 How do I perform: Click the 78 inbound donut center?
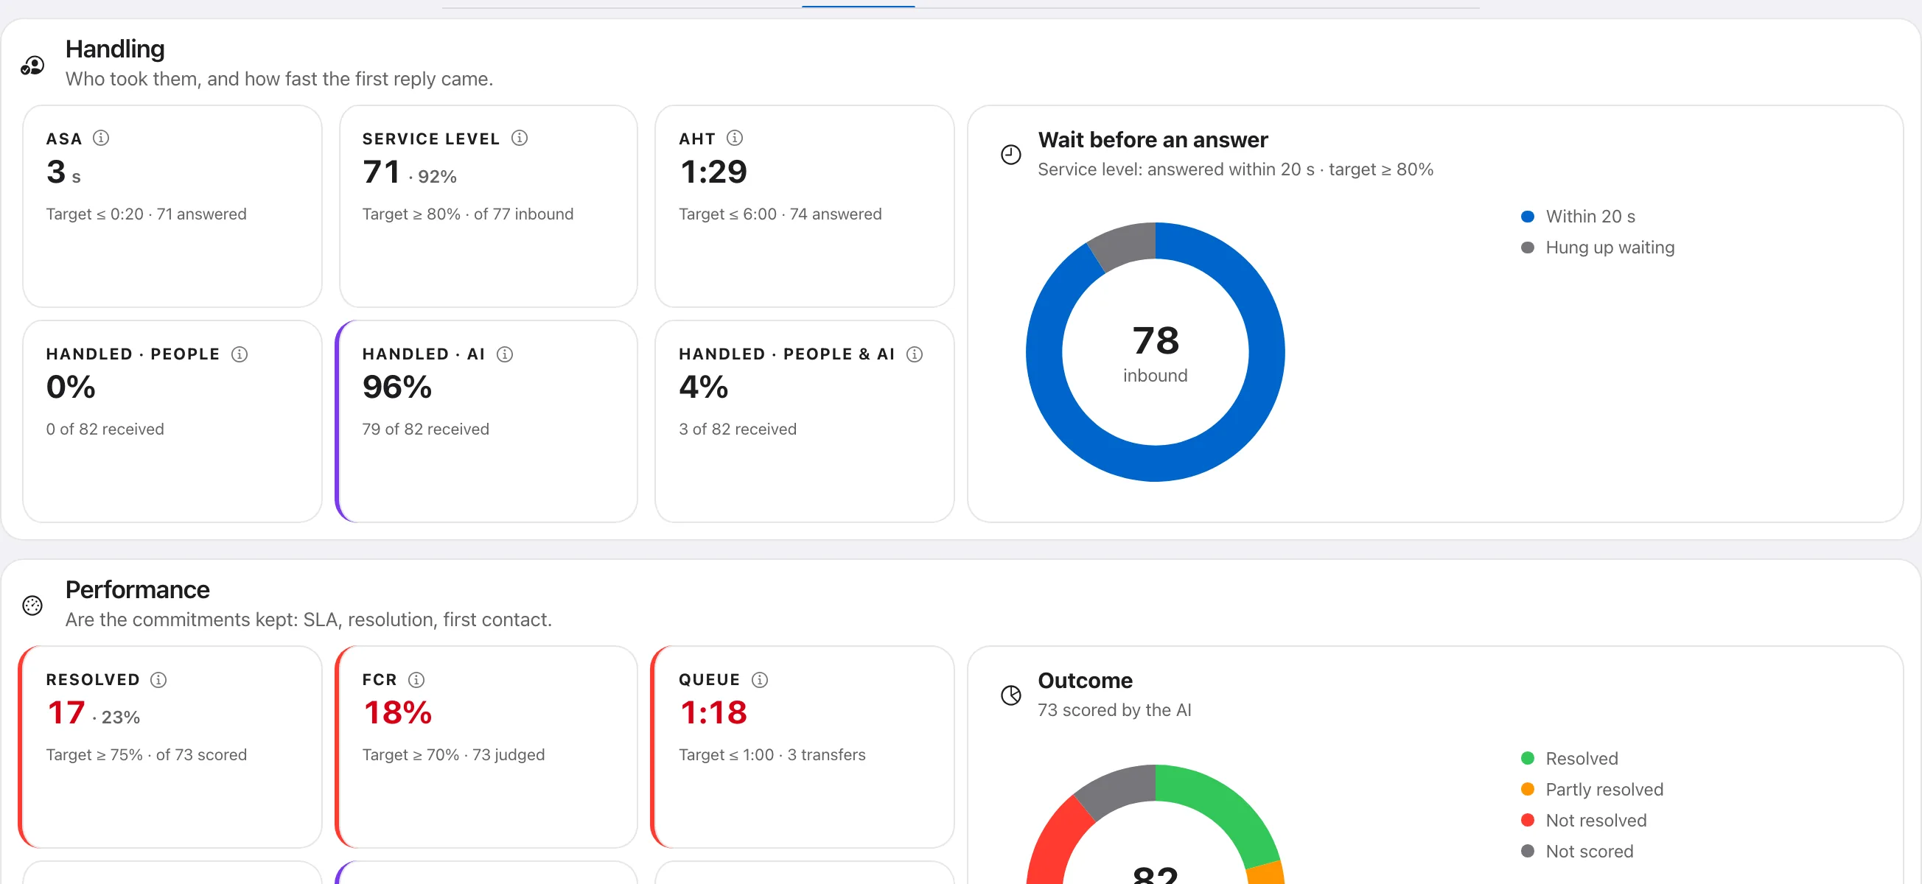(1155, 352)
